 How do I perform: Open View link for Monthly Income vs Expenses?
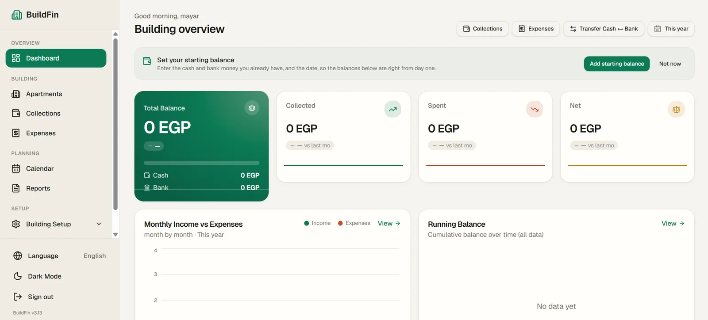(389, 224)
